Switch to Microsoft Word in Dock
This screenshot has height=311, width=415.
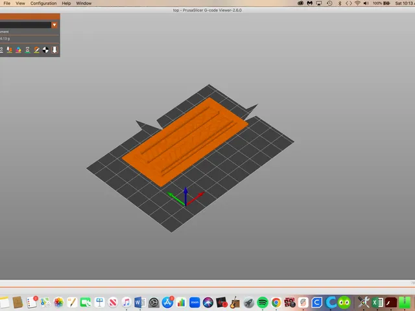point(140,303)
